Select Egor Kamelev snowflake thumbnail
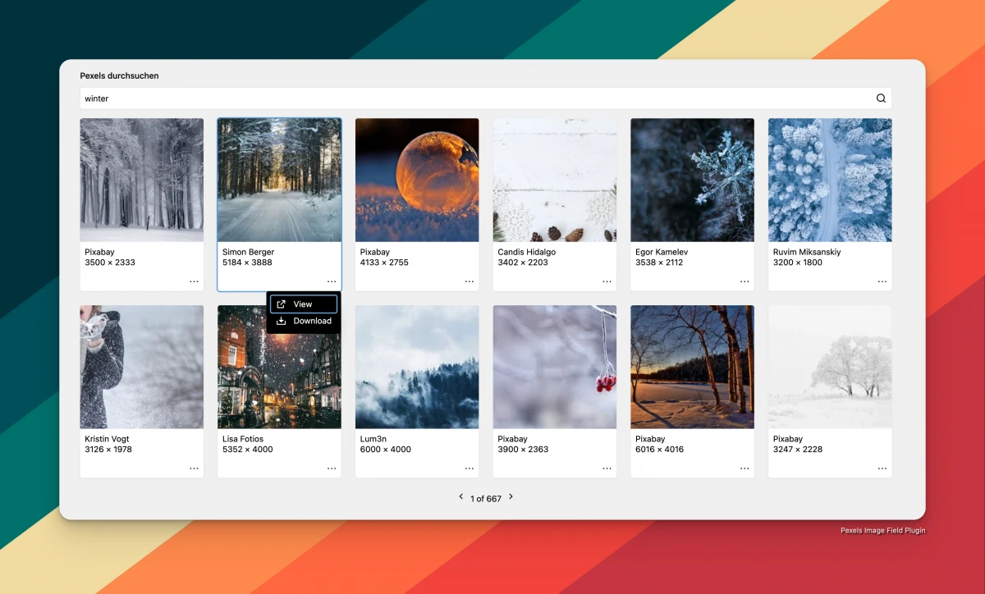The image size is (985, 594). click(692, 180)
